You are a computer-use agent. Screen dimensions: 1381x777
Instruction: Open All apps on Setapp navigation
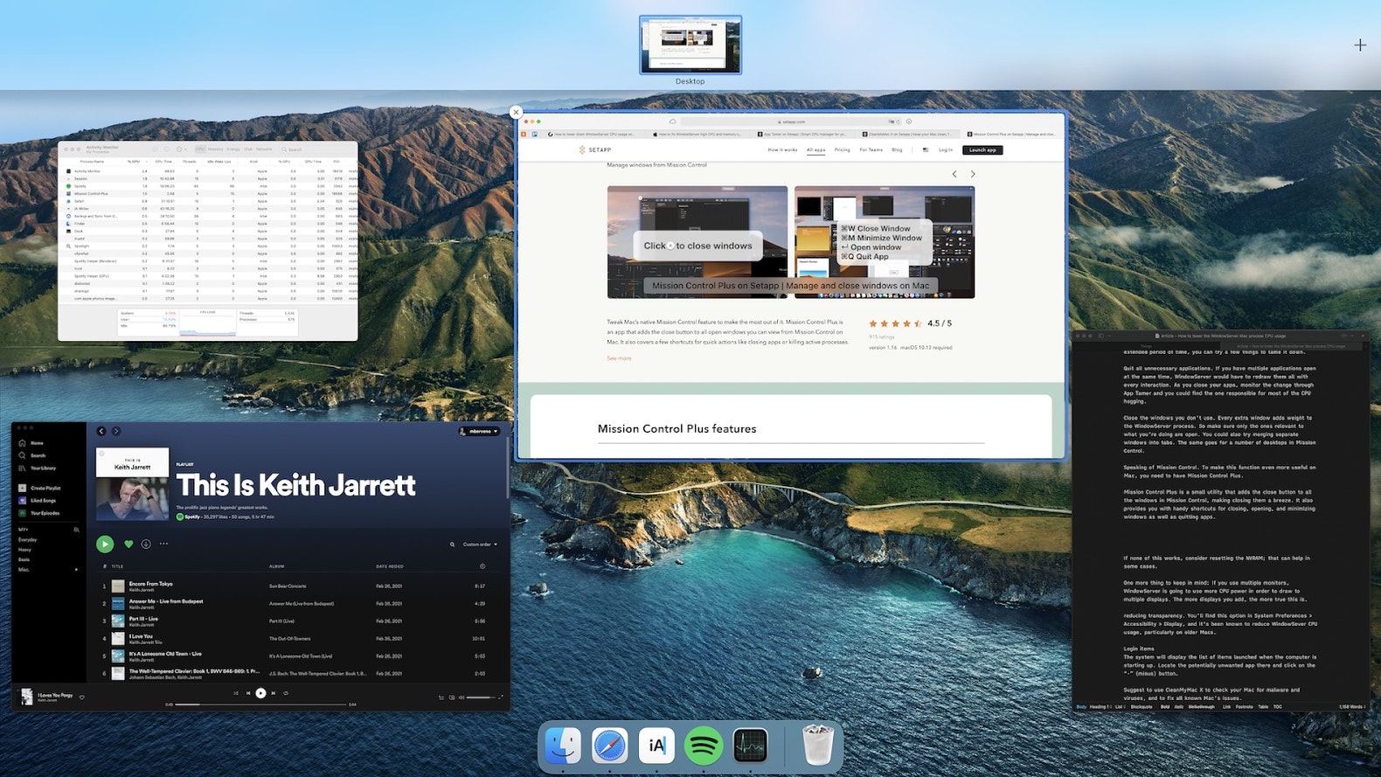pyautogui.click(x=815, y=149)
